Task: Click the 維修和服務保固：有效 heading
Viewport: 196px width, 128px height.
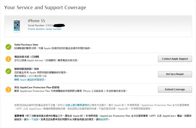Action: (26, 69)
